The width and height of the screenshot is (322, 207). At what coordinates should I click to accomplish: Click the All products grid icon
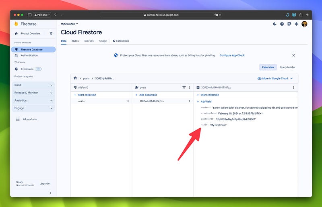pyautogui.click(x=18, y=119)
